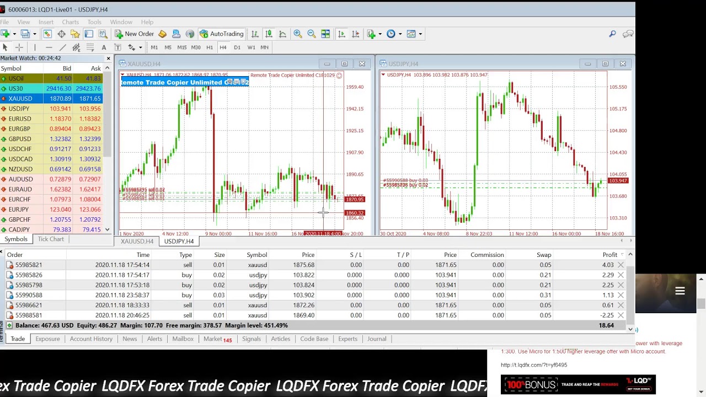Open the MetaEditor book icon
Screen dimensions: 706x397
click(162, 34)
